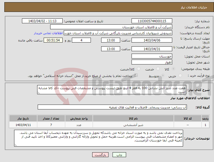Select the کالا/خدمت radio button
Image resolution: width=214 pixels, height=162 pixels.
point(139,69)
